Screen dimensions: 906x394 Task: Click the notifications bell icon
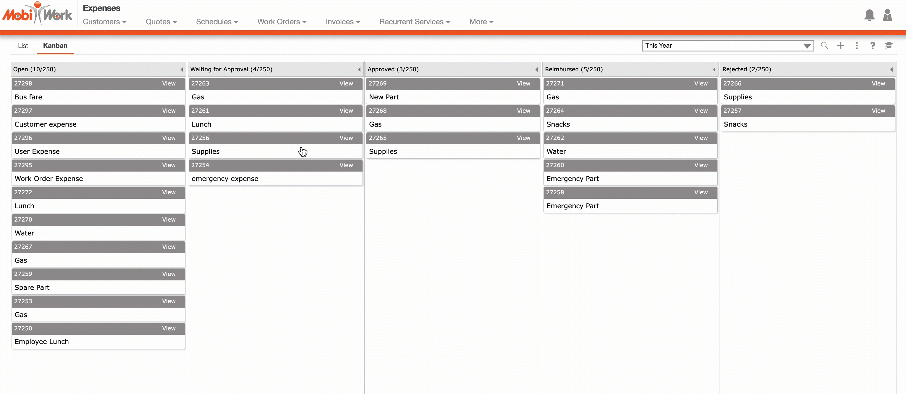[x=869, y=15]
